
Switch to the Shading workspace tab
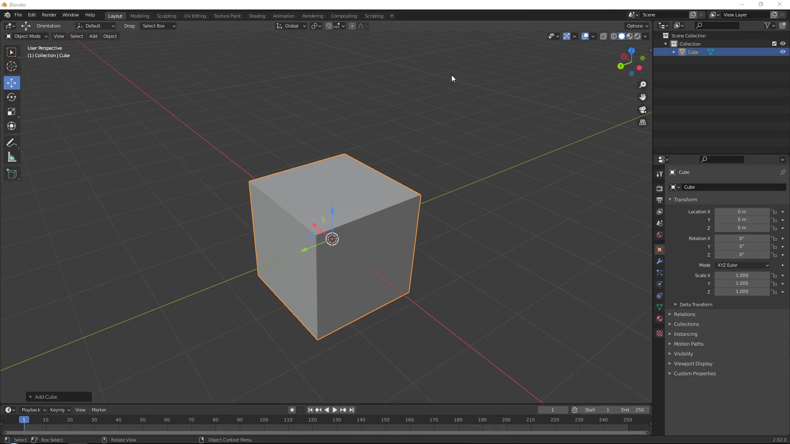coord(257,16)
